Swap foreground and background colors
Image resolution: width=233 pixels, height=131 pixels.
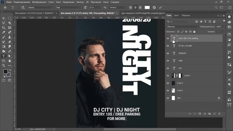coord(10,70)
